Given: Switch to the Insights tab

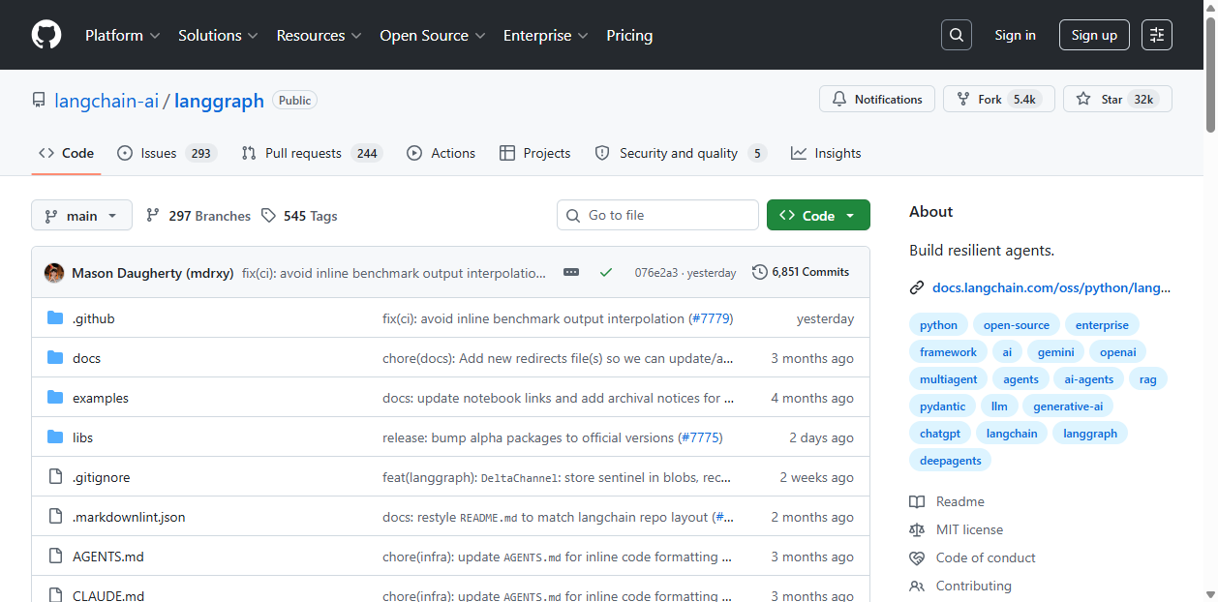Looking at the screenshot, I should tap(826, 153).
